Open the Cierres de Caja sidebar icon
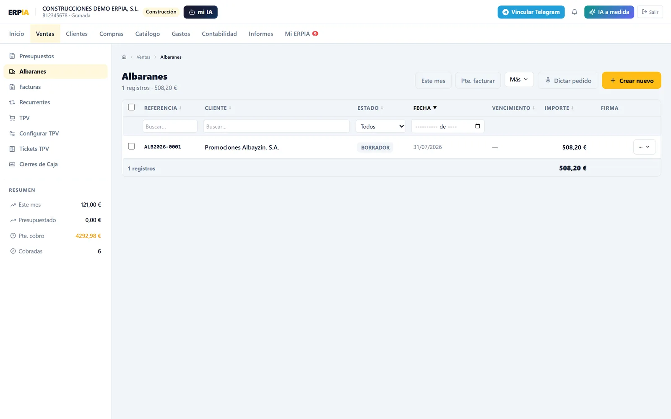 (x=12, y=164)
